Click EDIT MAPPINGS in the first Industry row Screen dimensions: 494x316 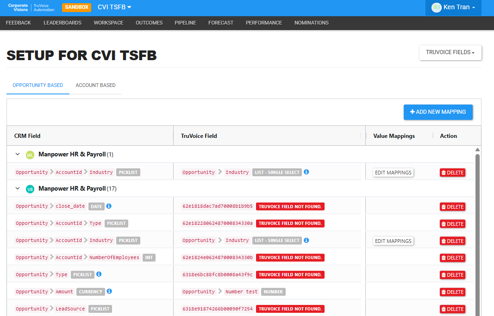(393, 173)
